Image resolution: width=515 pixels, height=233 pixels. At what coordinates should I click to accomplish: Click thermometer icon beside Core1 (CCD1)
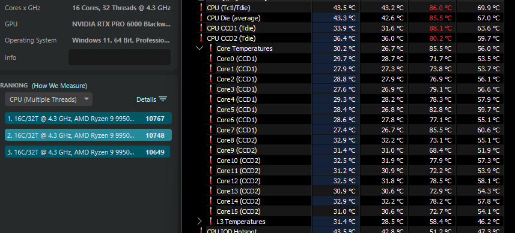click(x=211, y=69)
